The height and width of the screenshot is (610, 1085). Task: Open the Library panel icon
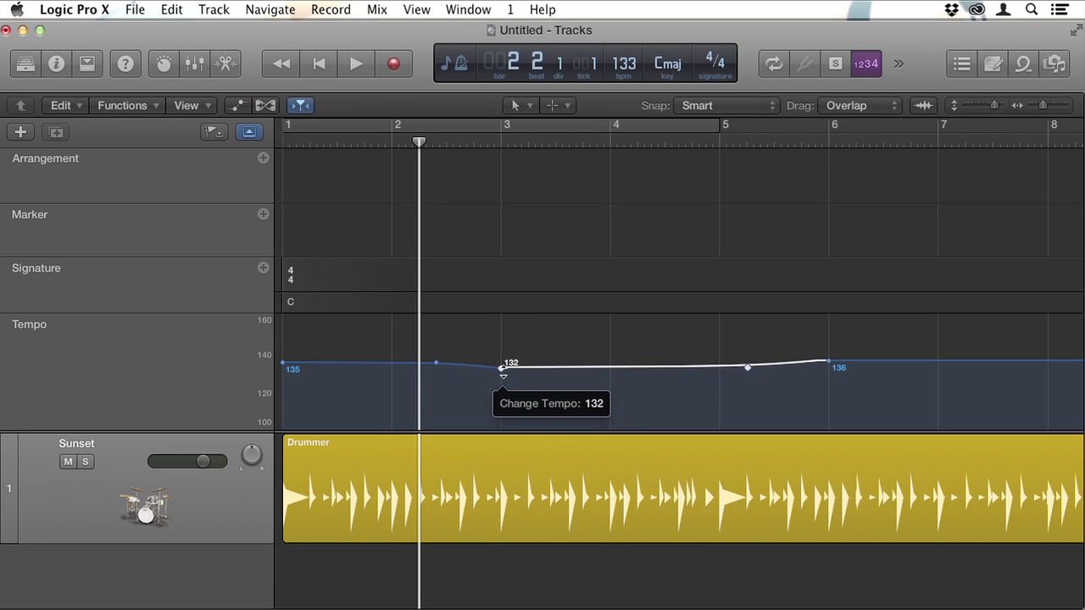pyautogui.click(x=25, y=64)
